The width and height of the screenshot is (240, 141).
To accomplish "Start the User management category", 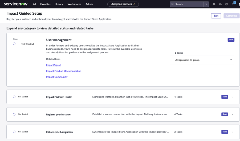I will 231,40.
